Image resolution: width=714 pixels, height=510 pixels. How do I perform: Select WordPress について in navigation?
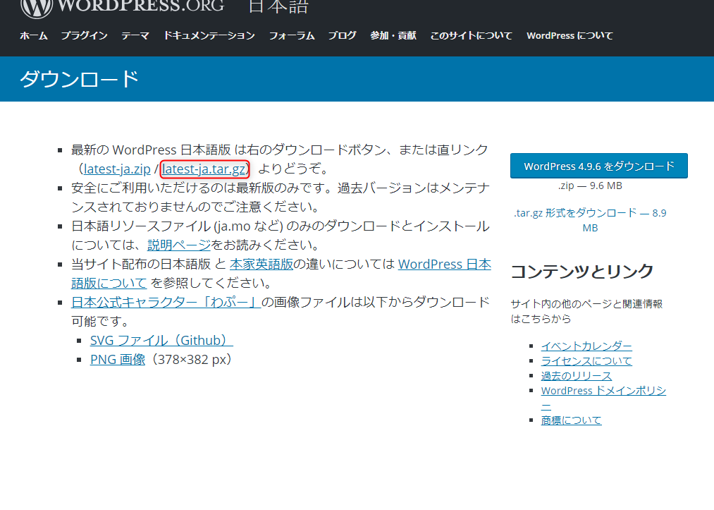tap(570, 35)
